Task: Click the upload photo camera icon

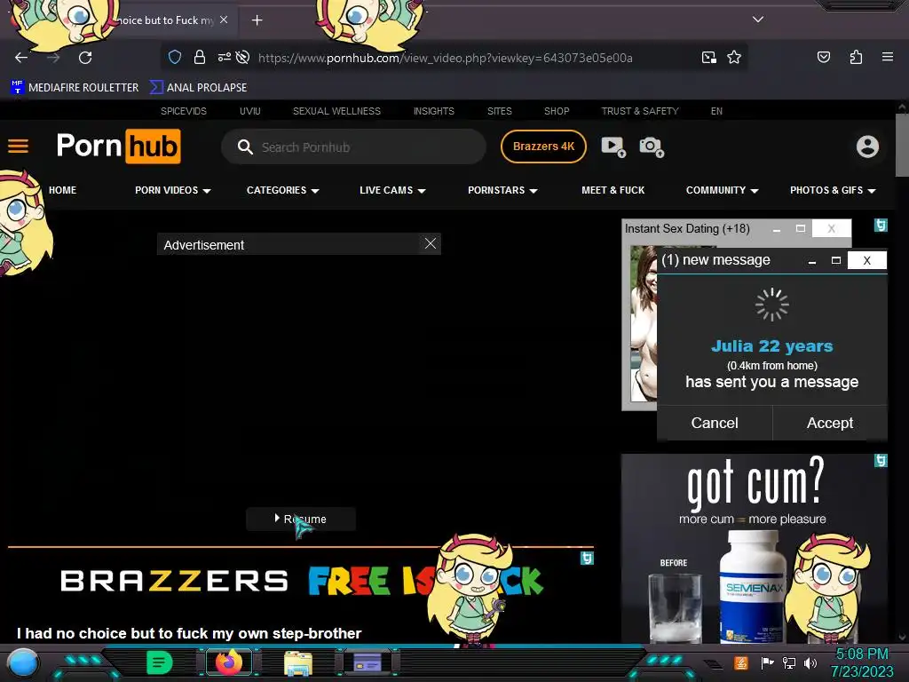Action: coord(652,147)
